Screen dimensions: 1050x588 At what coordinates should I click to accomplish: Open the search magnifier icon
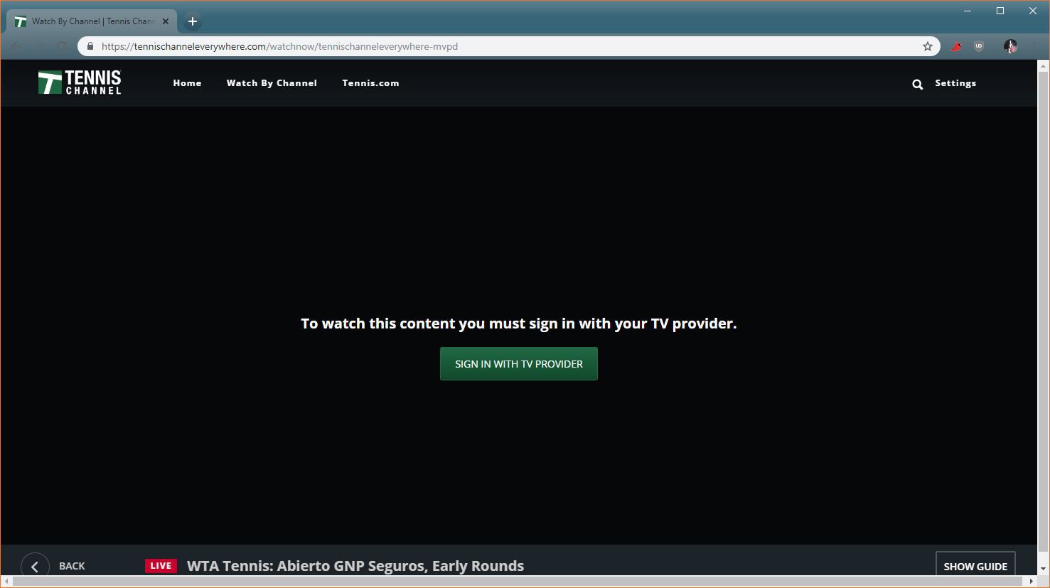[917, 84]
